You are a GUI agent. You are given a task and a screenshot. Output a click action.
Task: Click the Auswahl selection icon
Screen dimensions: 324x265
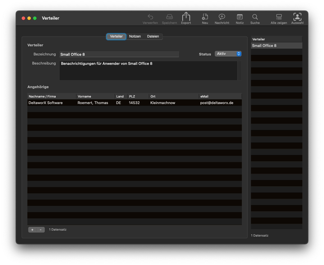(x=297, y=17)
